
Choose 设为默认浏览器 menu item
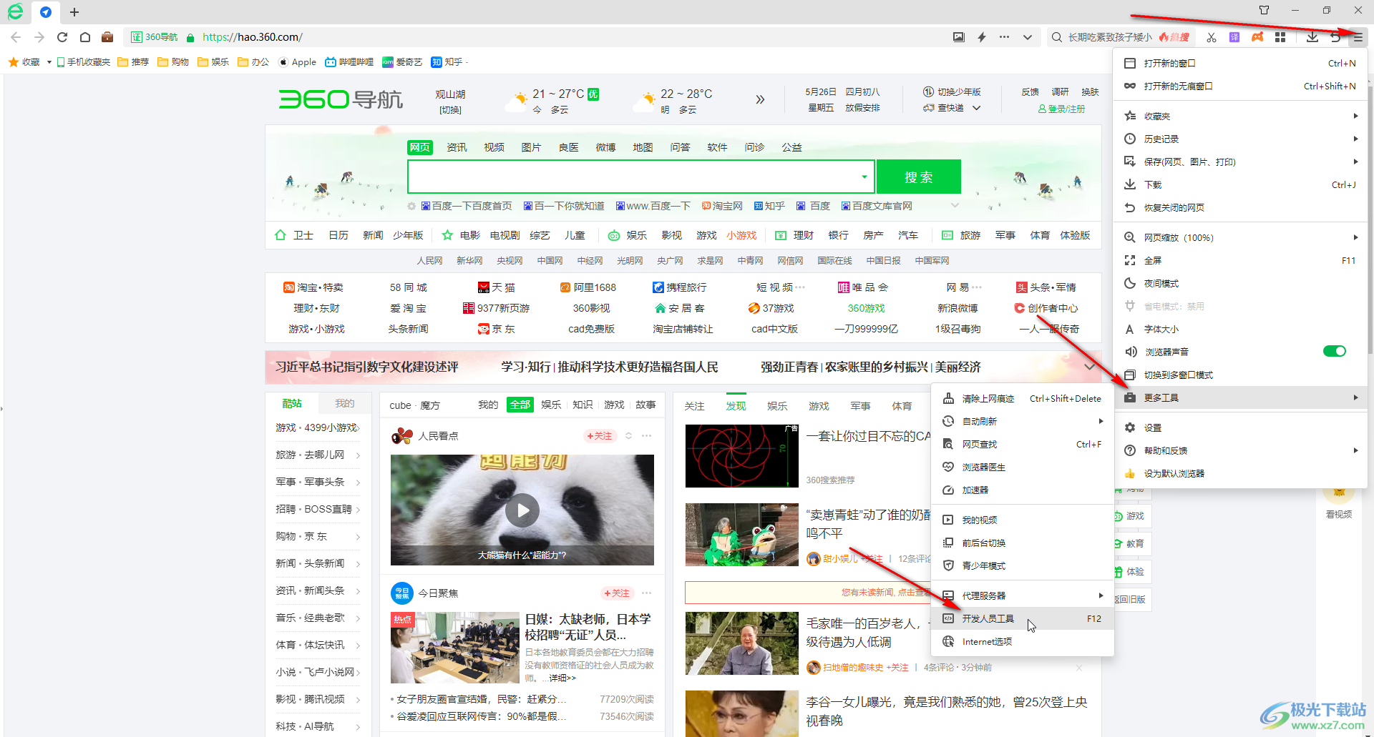click(x=1240, y=473)
